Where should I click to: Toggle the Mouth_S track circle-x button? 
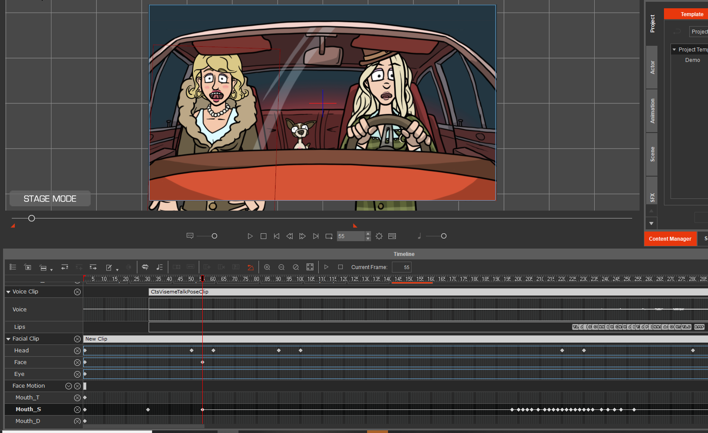click(x=77, y=409)
